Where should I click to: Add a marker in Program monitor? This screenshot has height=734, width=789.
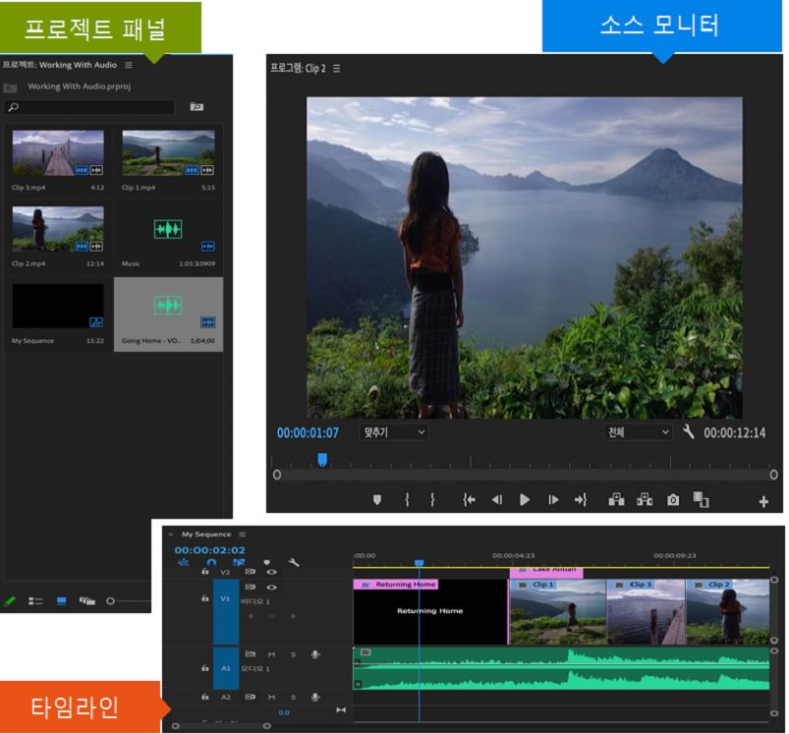[x=377, y=499]
